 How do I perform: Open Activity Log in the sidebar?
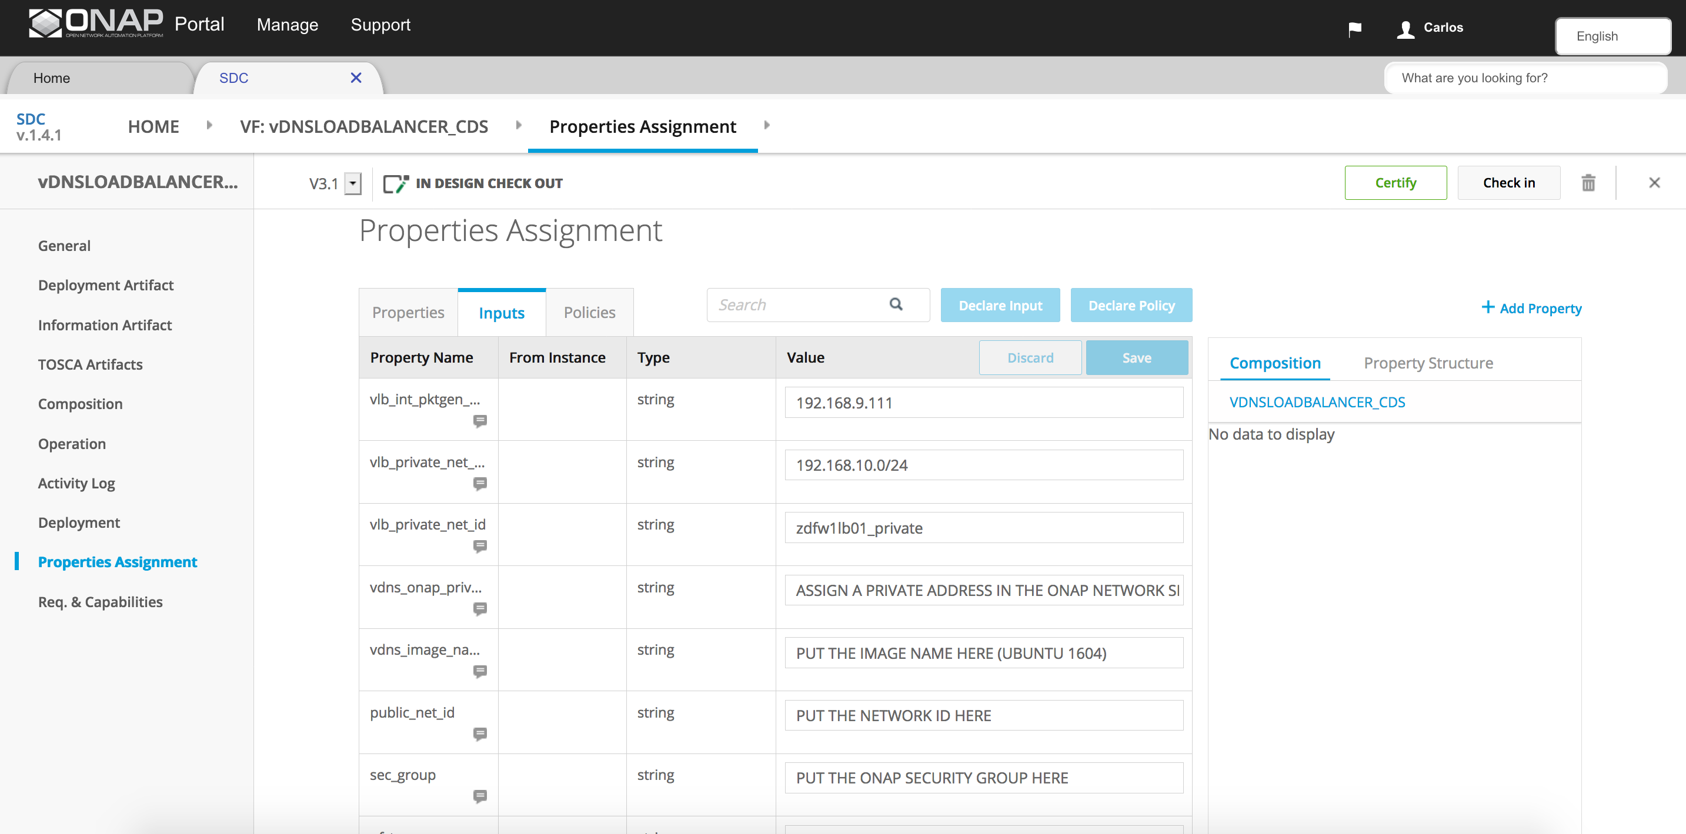pos(76,483)
